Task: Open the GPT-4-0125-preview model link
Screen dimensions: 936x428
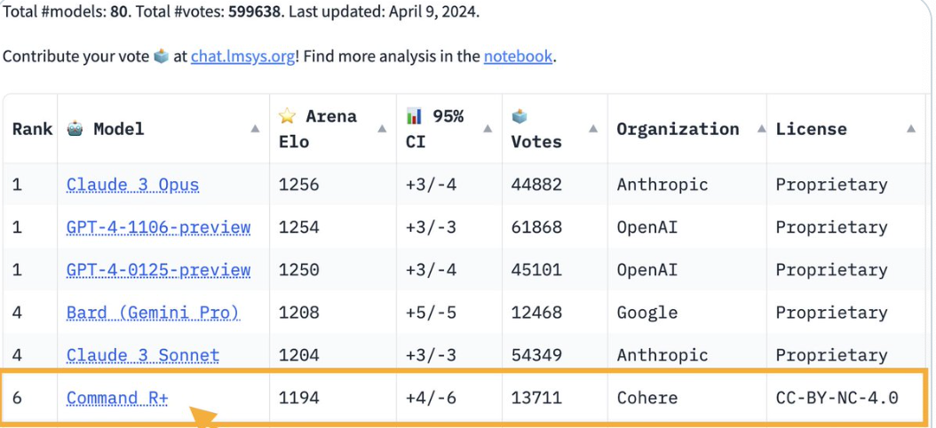Action: (159, 271)
